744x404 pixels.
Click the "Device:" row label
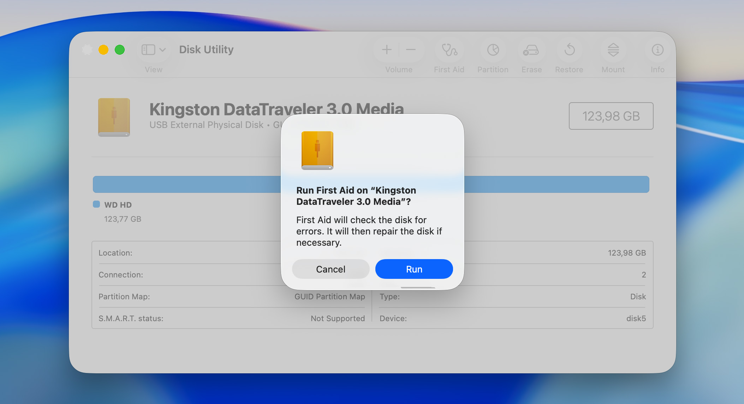pyautogui.click(x=393, y=318)
